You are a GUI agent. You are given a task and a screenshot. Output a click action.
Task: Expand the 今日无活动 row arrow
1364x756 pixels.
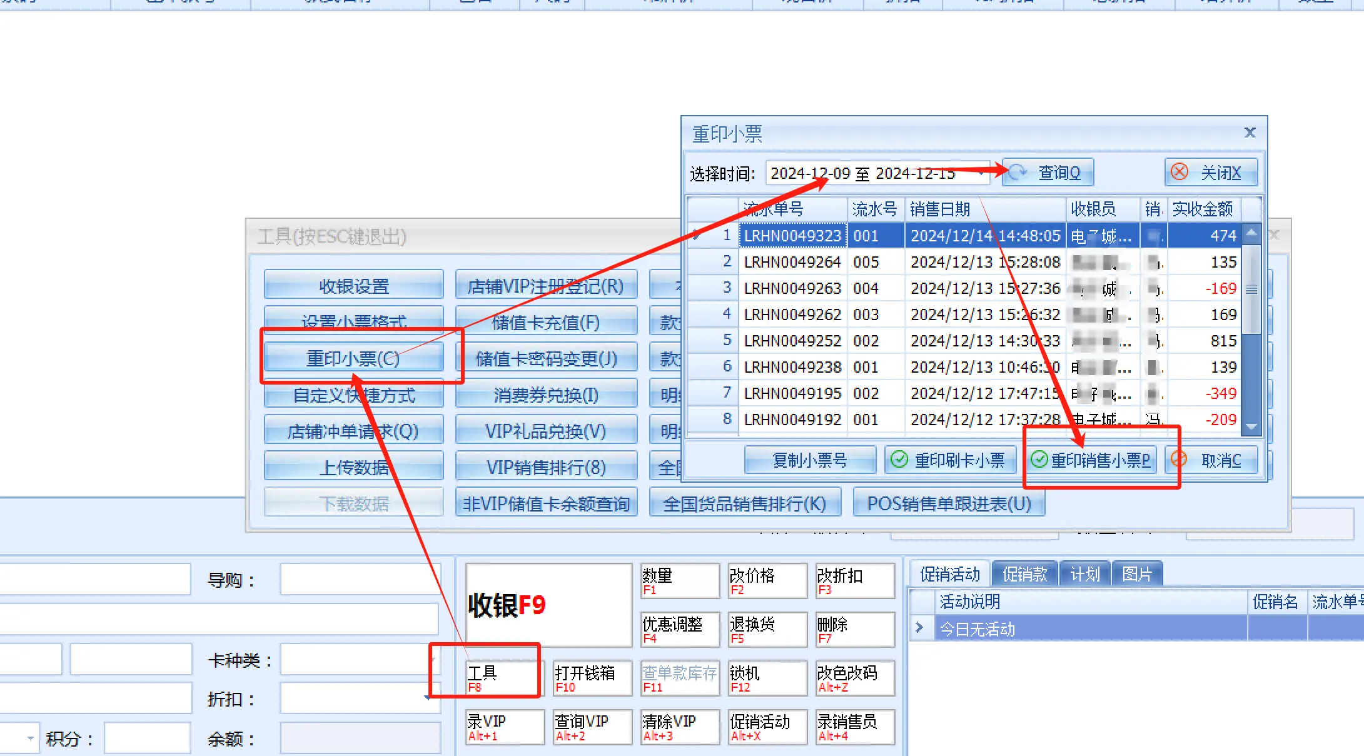(919, 627)
